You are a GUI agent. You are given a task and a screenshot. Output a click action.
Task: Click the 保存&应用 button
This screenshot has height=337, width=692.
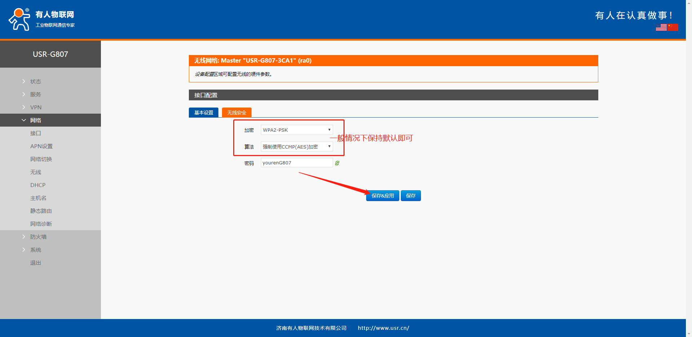(x=382, y=196)
